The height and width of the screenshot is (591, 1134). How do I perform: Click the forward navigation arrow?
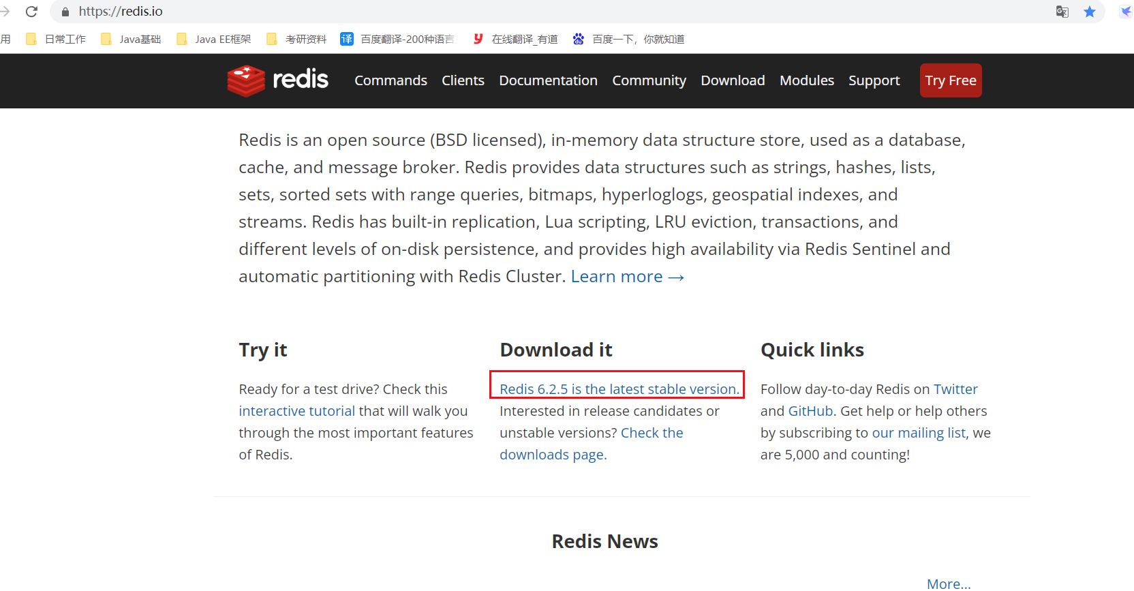(x=5, y=12)
